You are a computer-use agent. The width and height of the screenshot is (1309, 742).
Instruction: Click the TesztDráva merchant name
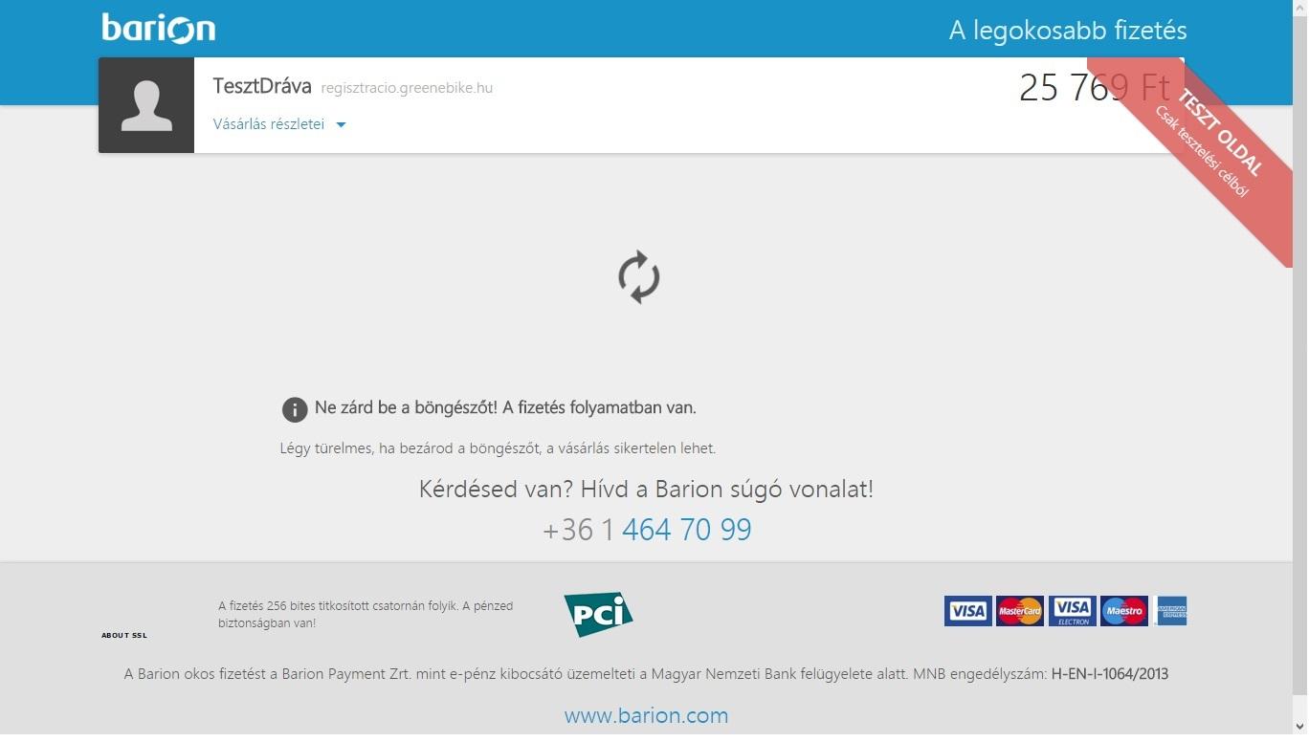click(262, 86)
